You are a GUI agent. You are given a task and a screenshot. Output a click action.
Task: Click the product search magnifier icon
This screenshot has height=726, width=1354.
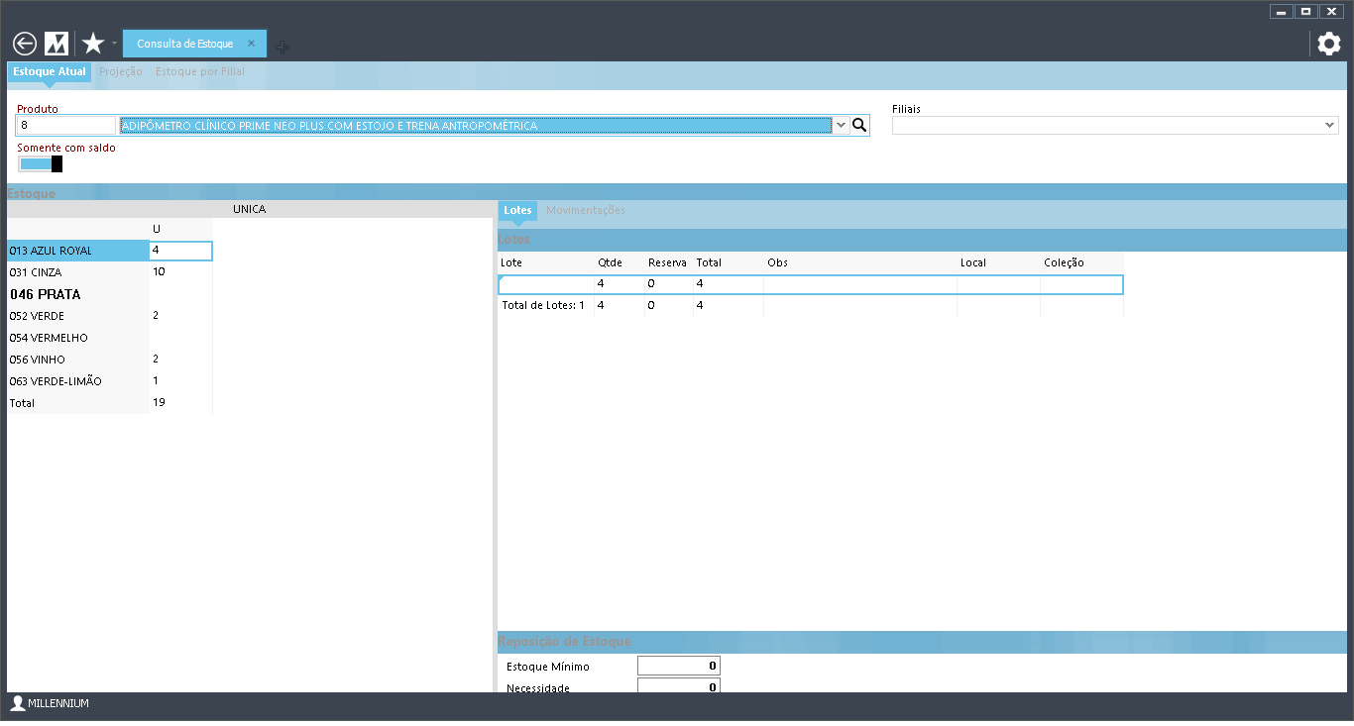pyautogui.click(x=859, y=125)
